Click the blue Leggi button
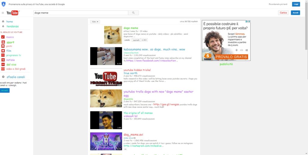The image size is (308, 155). [x=296, y=4]
